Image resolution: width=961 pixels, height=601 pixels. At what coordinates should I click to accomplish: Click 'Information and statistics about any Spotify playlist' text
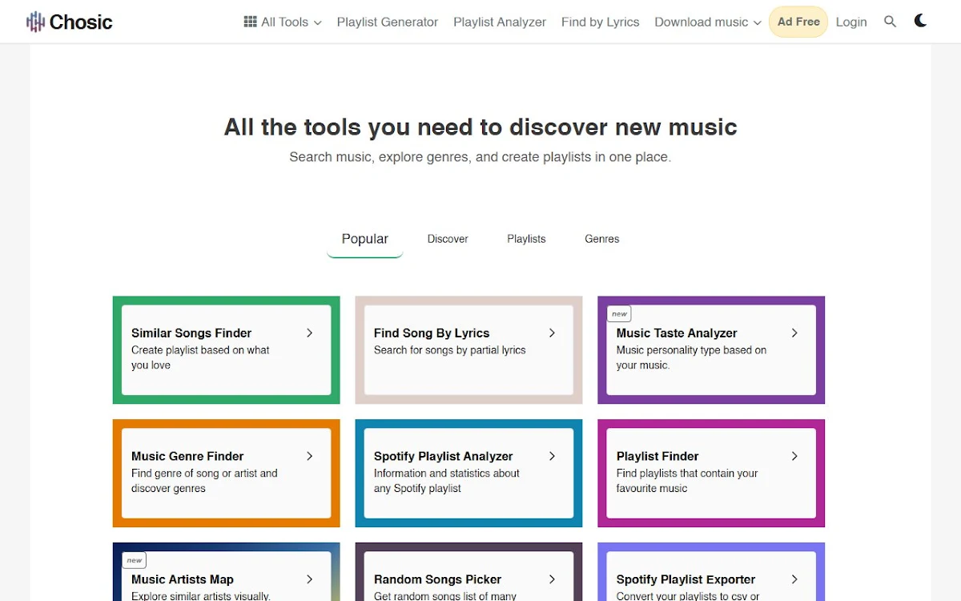(447, 481)
